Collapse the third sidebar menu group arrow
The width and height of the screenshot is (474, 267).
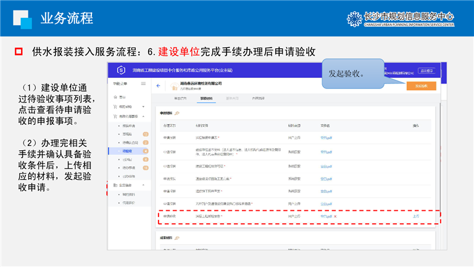[x=143, y=116]
